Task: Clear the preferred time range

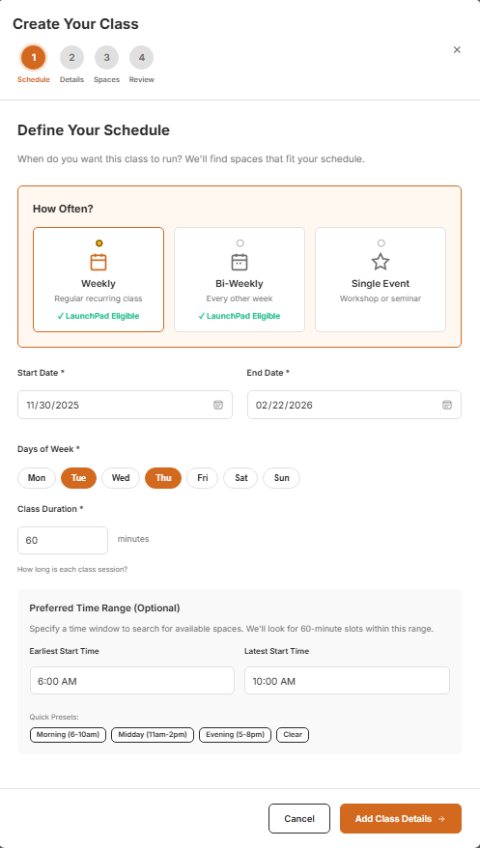Action: pyautogui.click(x=293, y=735)
